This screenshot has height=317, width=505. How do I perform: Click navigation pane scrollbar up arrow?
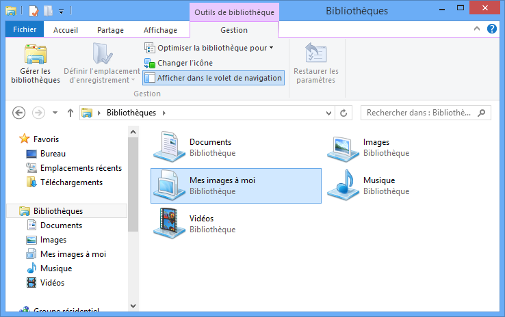(x=133, y=132)
